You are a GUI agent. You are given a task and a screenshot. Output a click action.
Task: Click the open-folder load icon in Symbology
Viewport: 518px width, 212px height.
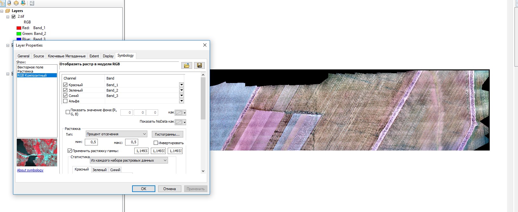[187, 65]
